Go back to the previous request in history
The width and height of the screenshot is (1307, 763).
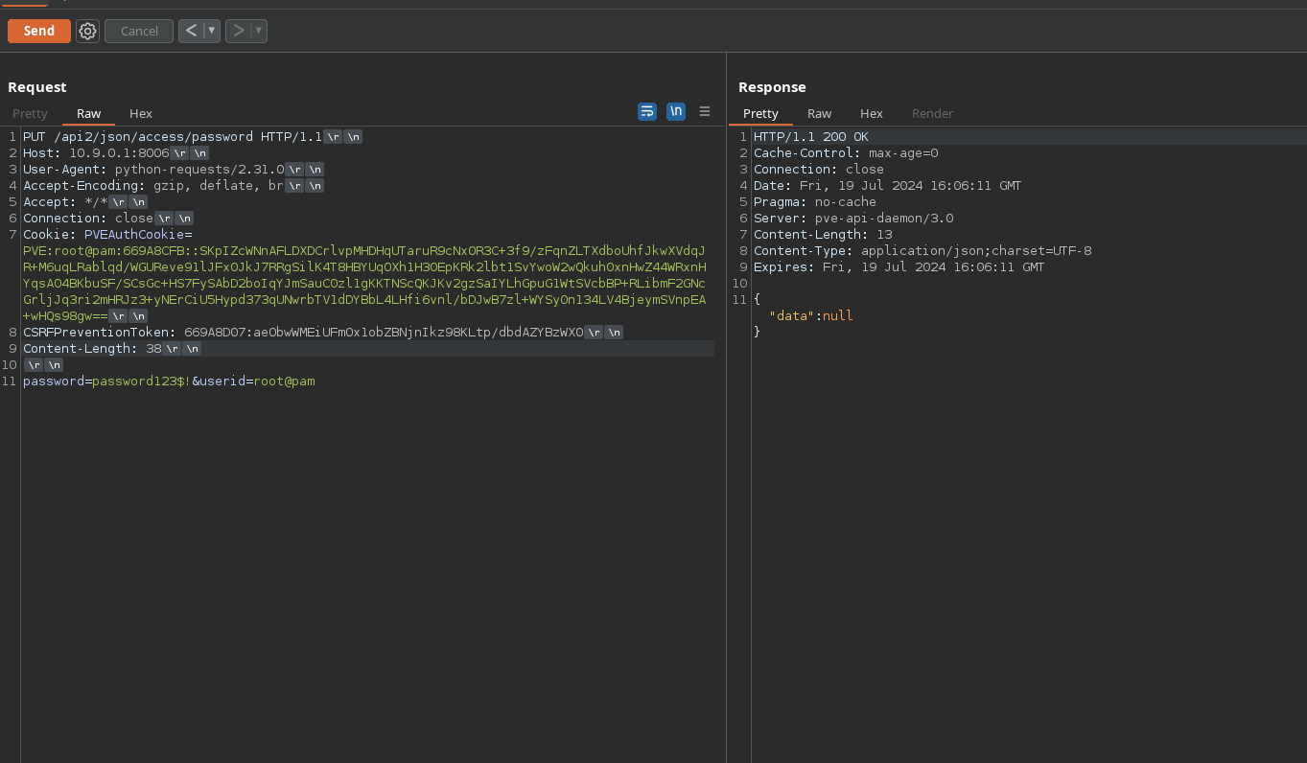coord(191,31)
